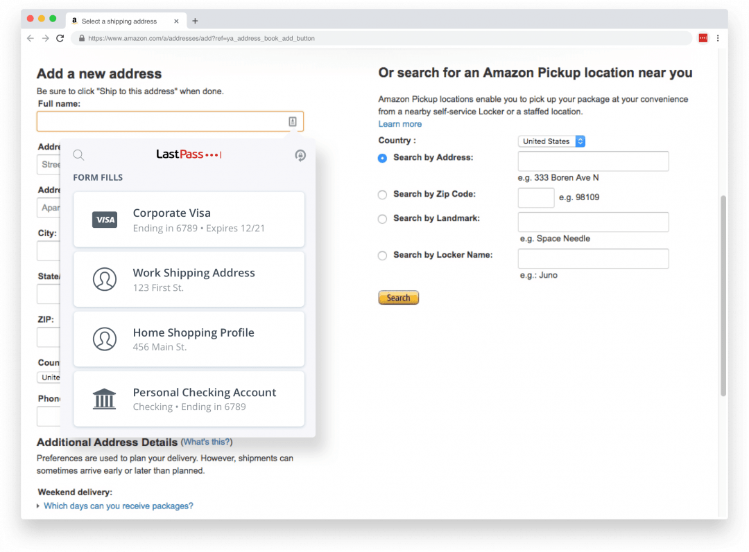Click the new tab plus icon

coord(195,21)
